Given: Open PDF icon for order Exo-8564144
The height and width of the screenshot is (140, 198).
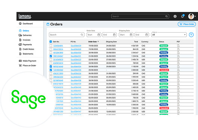Looking at the screenshot, I should [178, 101].
